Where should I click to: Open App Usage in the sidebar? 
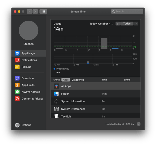(29, 53)
